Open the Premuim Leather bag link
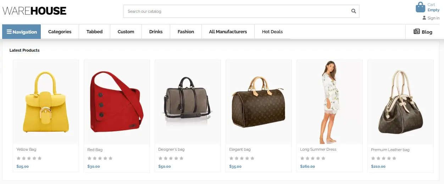The image size is (444, 184). [390, 150]
